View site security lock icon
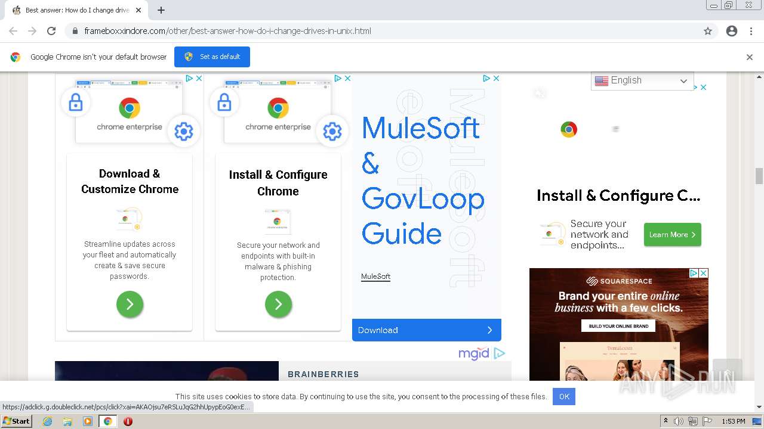 [x=75, y=31]
